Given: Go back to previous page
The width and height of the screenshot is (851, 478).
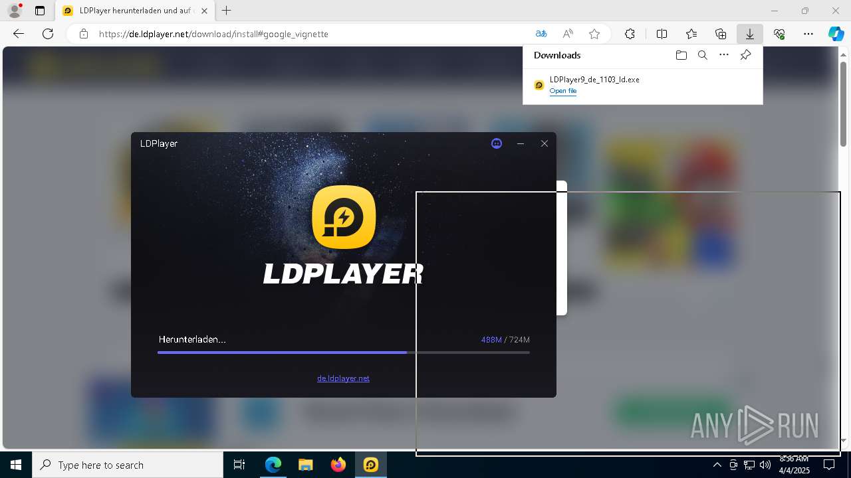Looking at the screenshot, I should click(19, 34).
